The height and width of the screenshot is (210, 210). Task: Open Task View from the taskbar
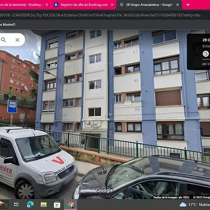[x=16, y=204]
